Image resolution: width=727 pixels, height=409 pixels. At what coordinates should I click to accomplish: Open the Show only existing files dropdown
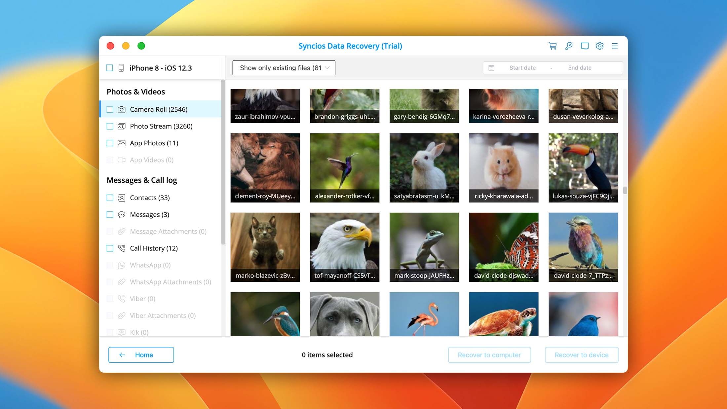point(284,68)
